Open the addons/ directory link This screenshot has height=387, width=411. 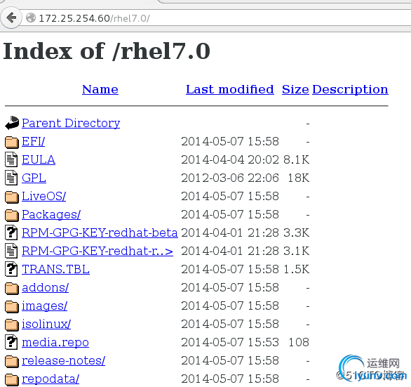(x=45, y=287)
